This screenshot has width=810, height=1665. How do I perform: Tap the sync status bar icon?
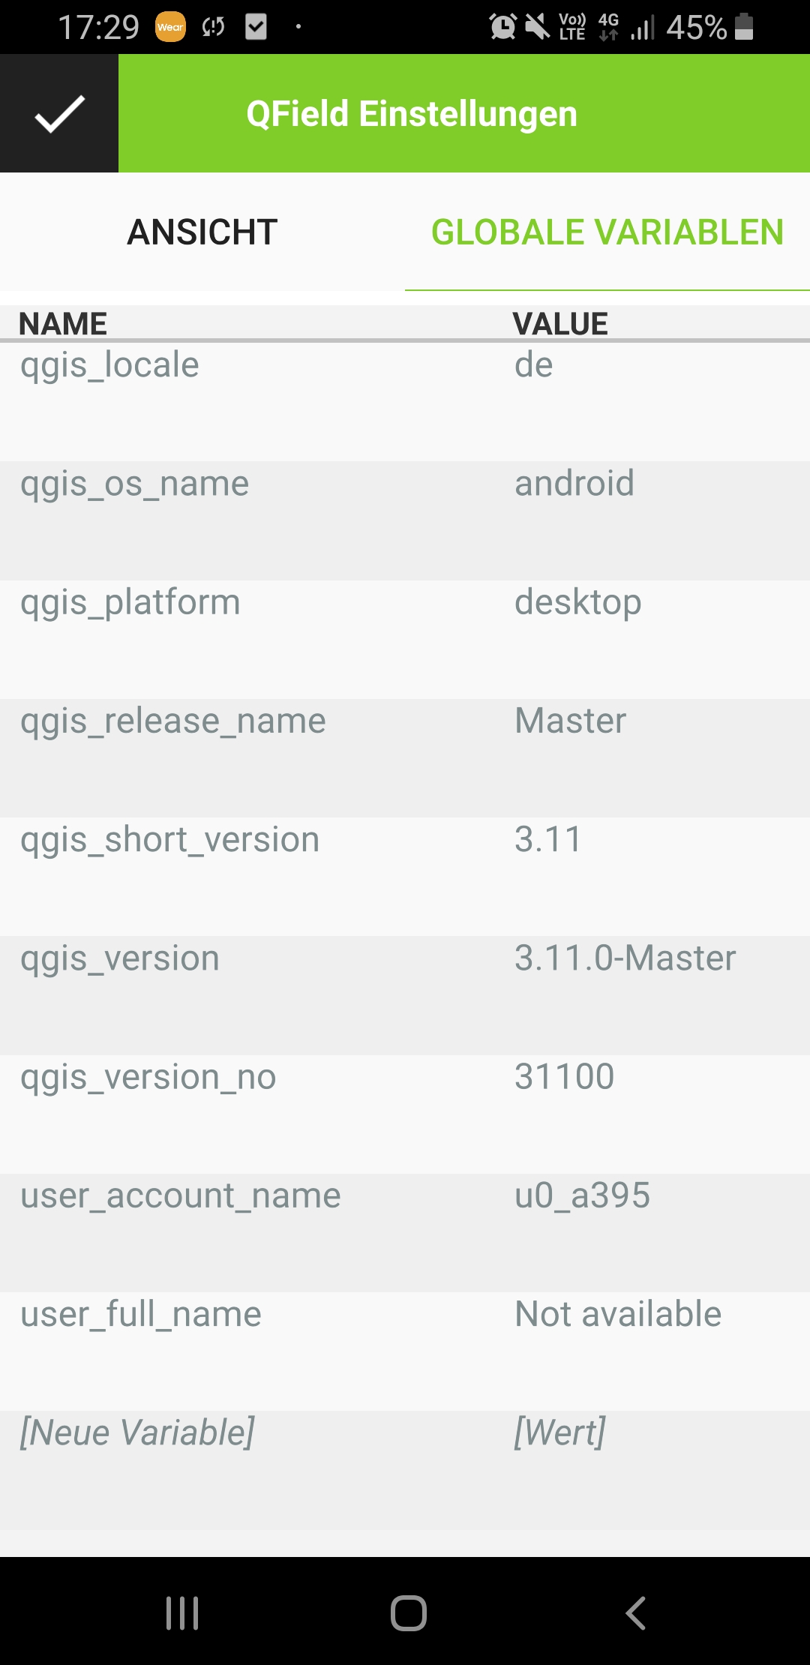(x=212, y=27)
